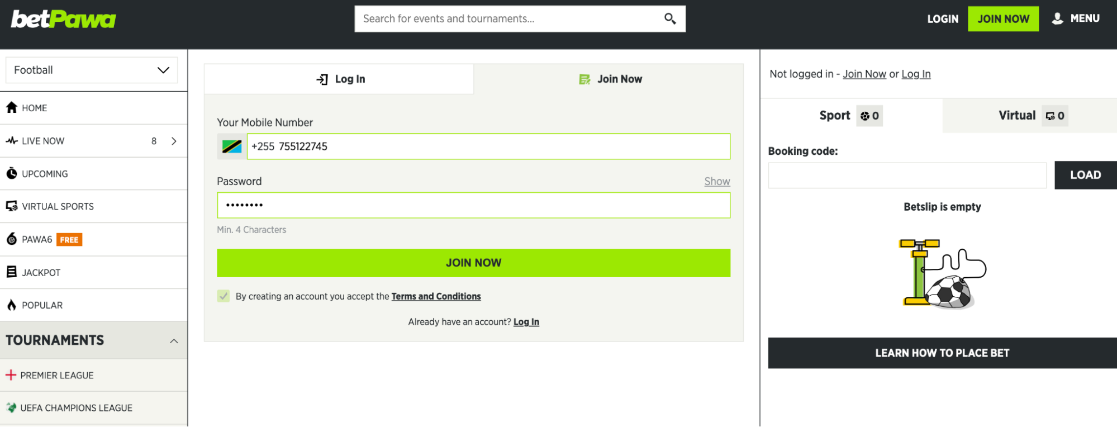The image size is (1117, 427).
Task: Click the Popular flame icon
Action: pos(12,305)
